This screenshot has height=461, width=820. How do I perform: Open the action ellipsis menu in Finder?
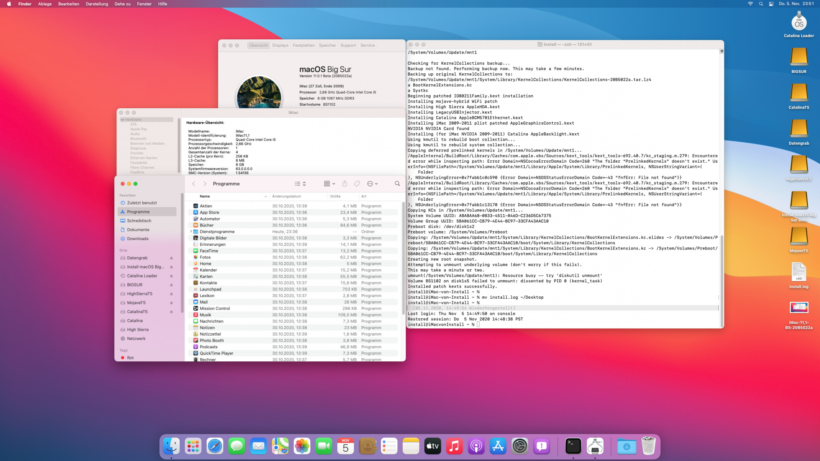372,184
